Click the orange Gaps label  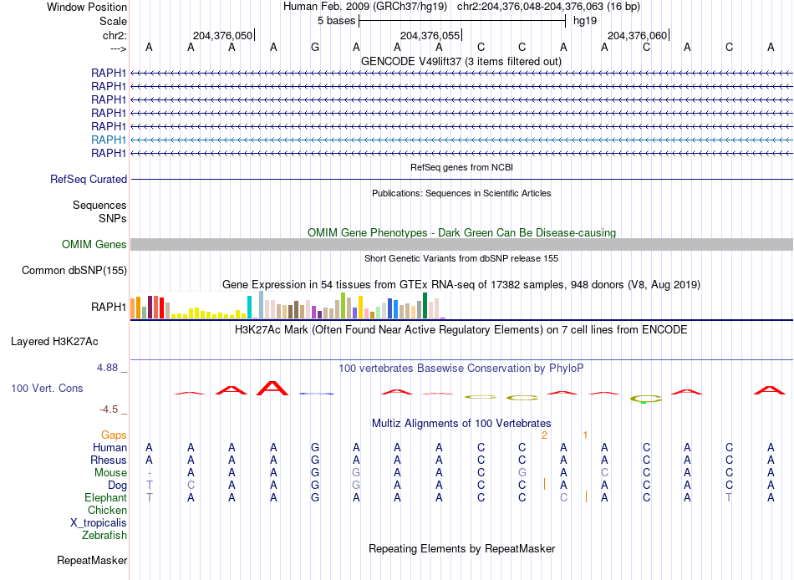pos(114,435)
